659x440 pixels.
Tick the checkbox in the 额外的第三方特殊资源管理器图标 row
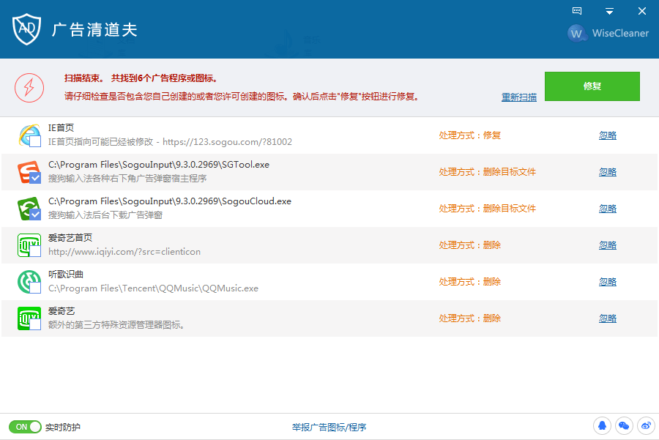pos(35,324)
